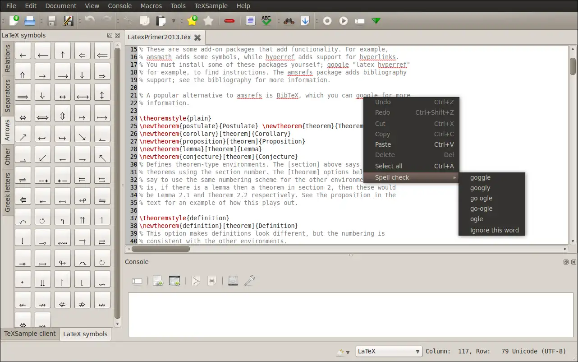Open the TeXSample menu
Viewport: 578px width, 362px height.
(x=211, y=6)
